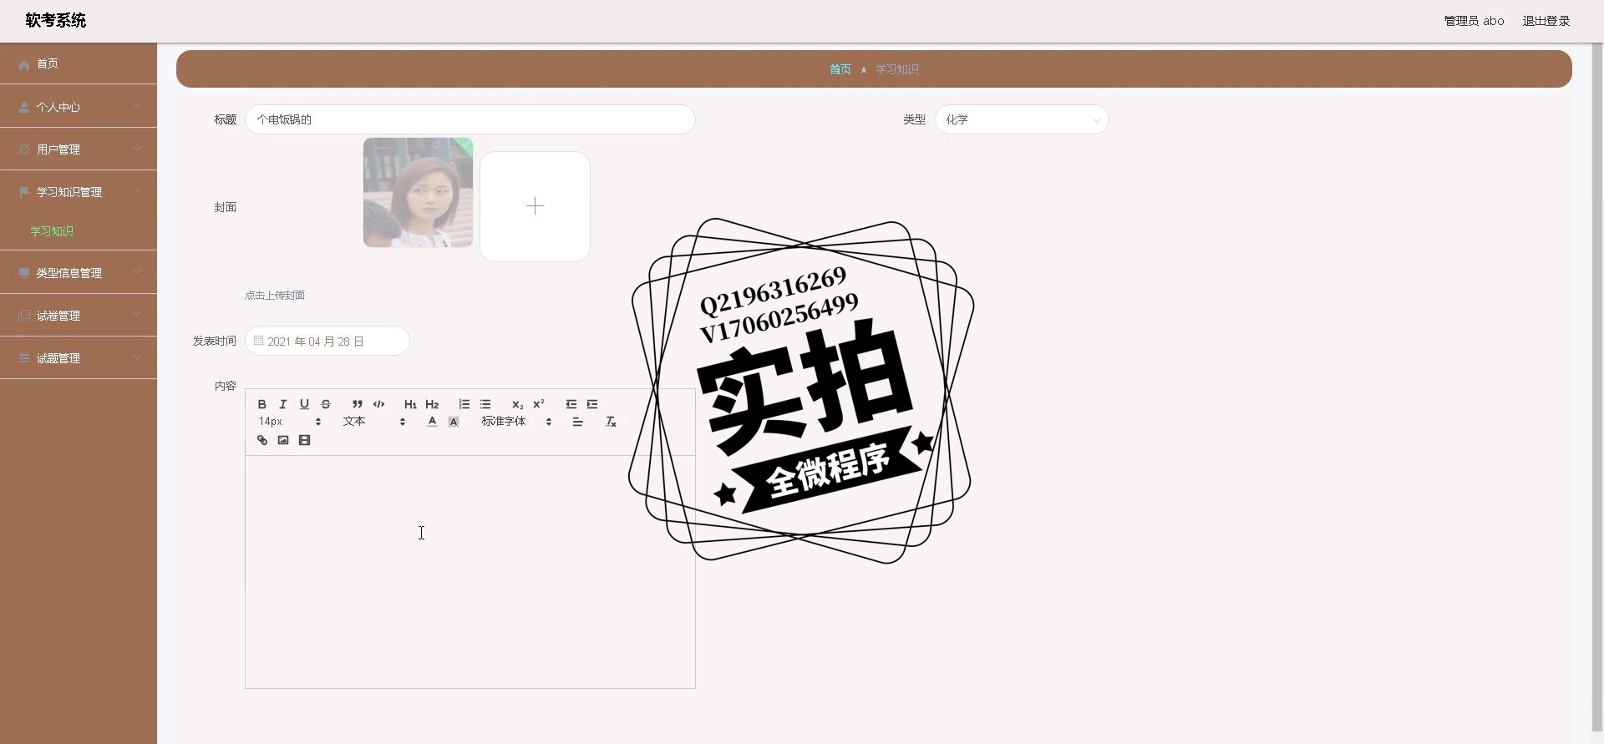The width and height of the screenshot is (1604, 744).
Task: Expand the 试题管理 sidebar menu
Action: click(79, 357)
